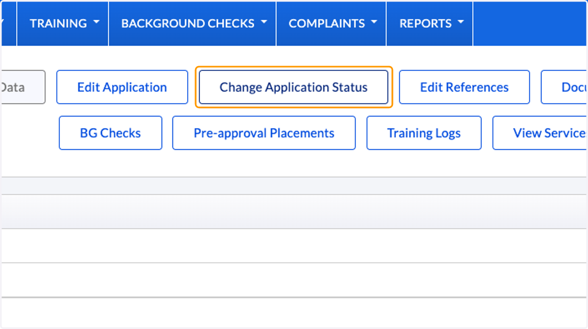Click the button starting with Docu
Viewport: 588px width, 329px height.
tap(564, 87)
